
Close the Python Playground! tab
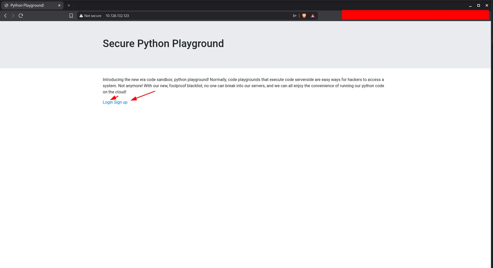(59, 5)
